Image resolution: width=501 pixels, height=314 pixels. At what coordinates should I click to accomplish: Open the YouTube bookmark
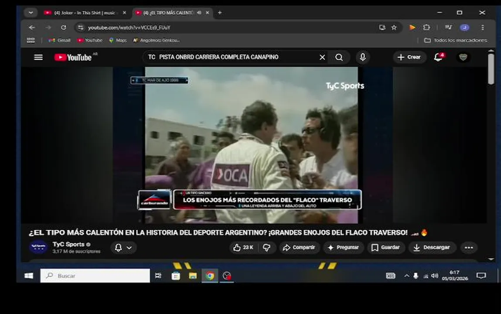[90, 40]
